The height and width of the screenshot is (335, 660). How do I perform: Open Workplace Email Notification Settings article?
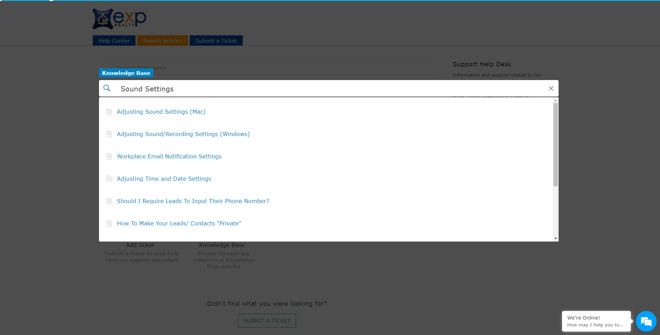tap(169, 156)
